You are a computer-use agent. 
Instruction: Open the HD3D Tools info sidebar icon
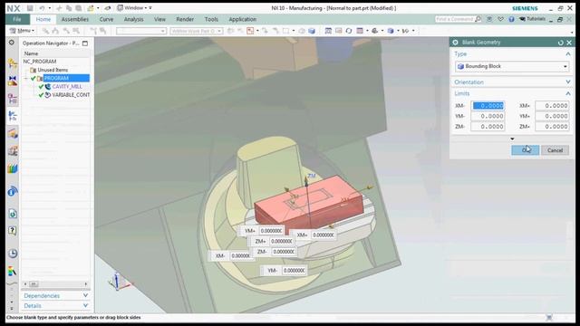pos(12,191)
